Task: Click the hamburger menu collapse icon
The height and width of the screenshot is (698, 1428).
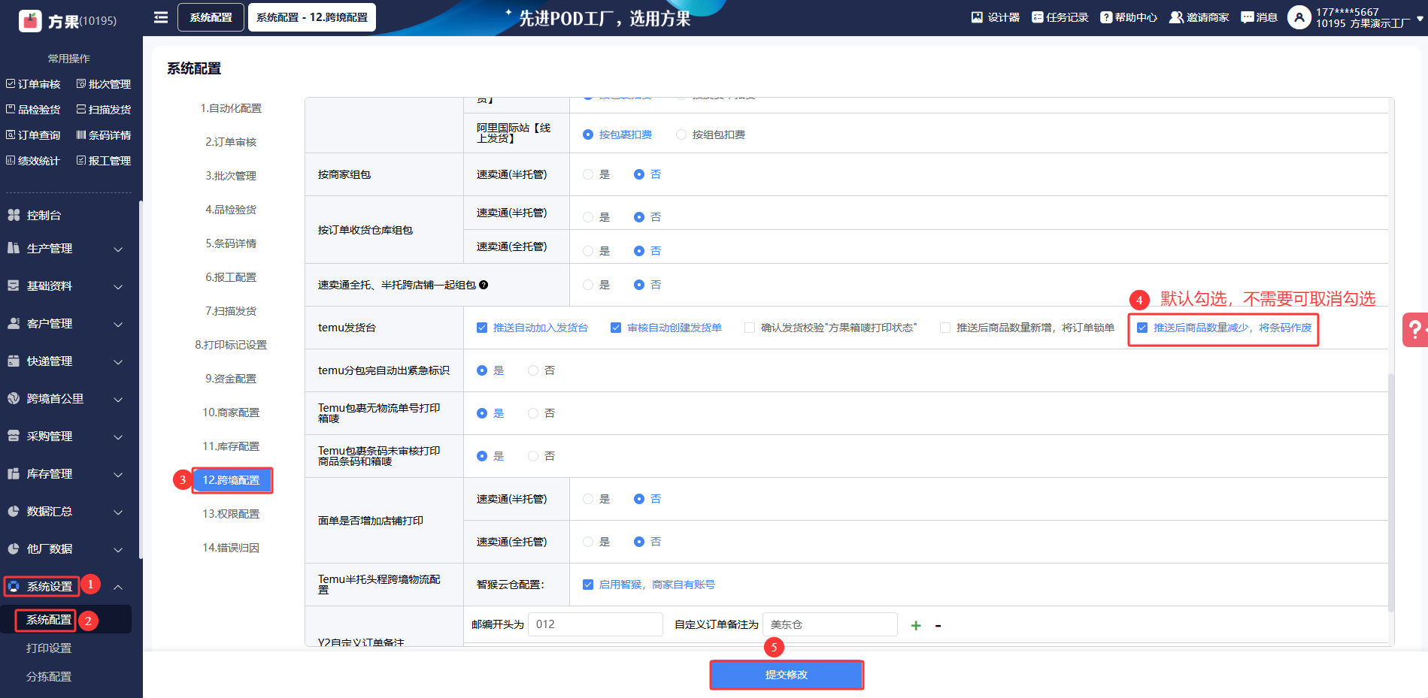Action: click(x=160, y=17)
